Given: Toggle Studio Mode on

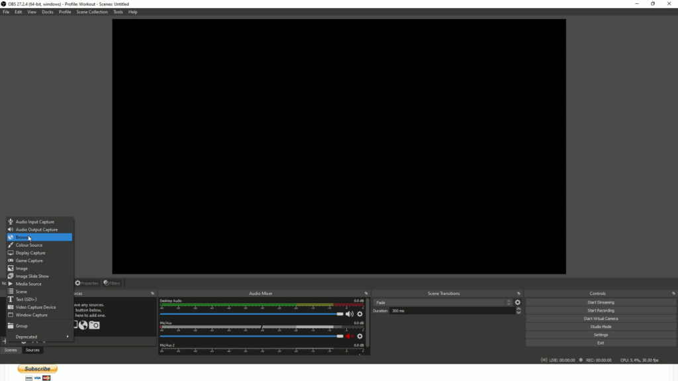Looking at the screenshot, I should point(600,326).
